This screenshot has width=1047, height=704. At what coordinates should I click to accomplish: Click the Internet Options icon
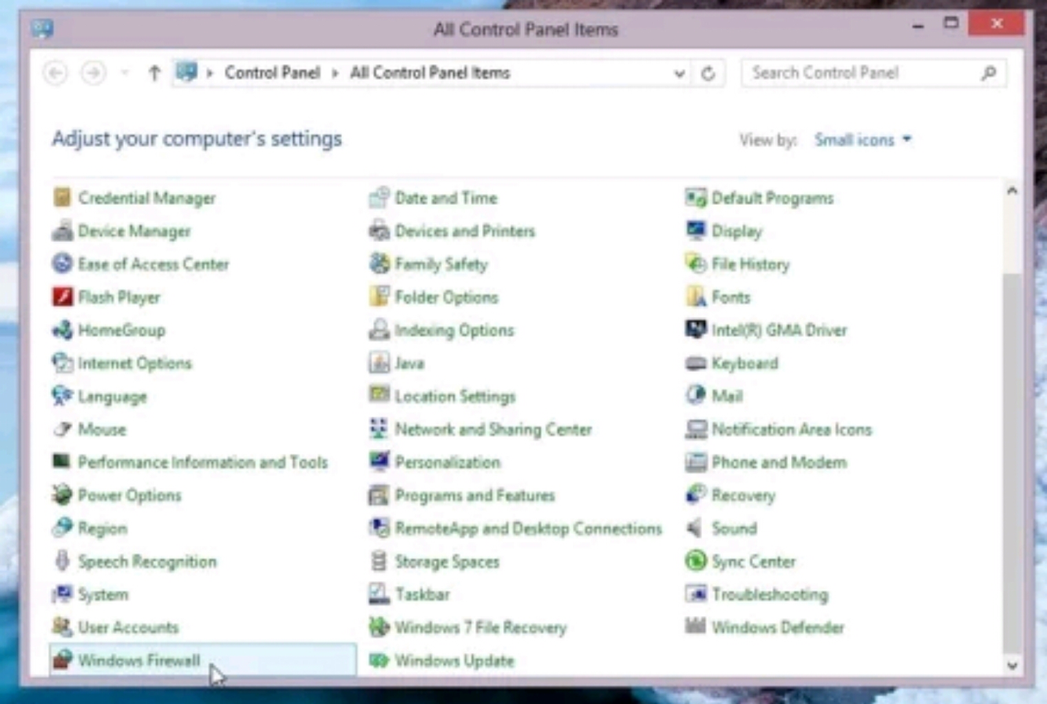(62, 363)
